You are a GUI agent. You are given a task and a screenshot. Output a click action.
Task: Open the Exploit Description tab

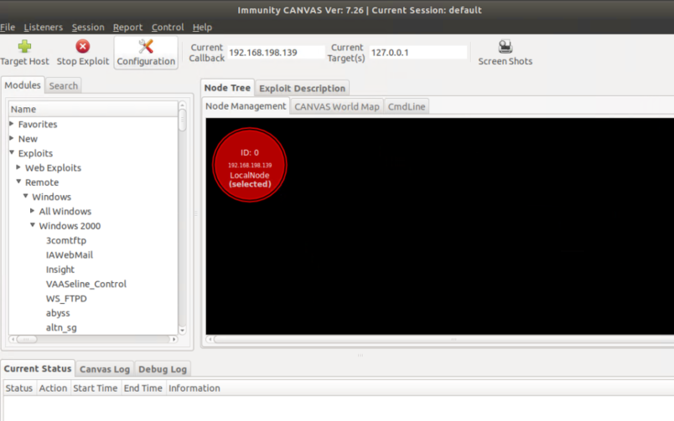pyautogui.click(x=302, y=89)
